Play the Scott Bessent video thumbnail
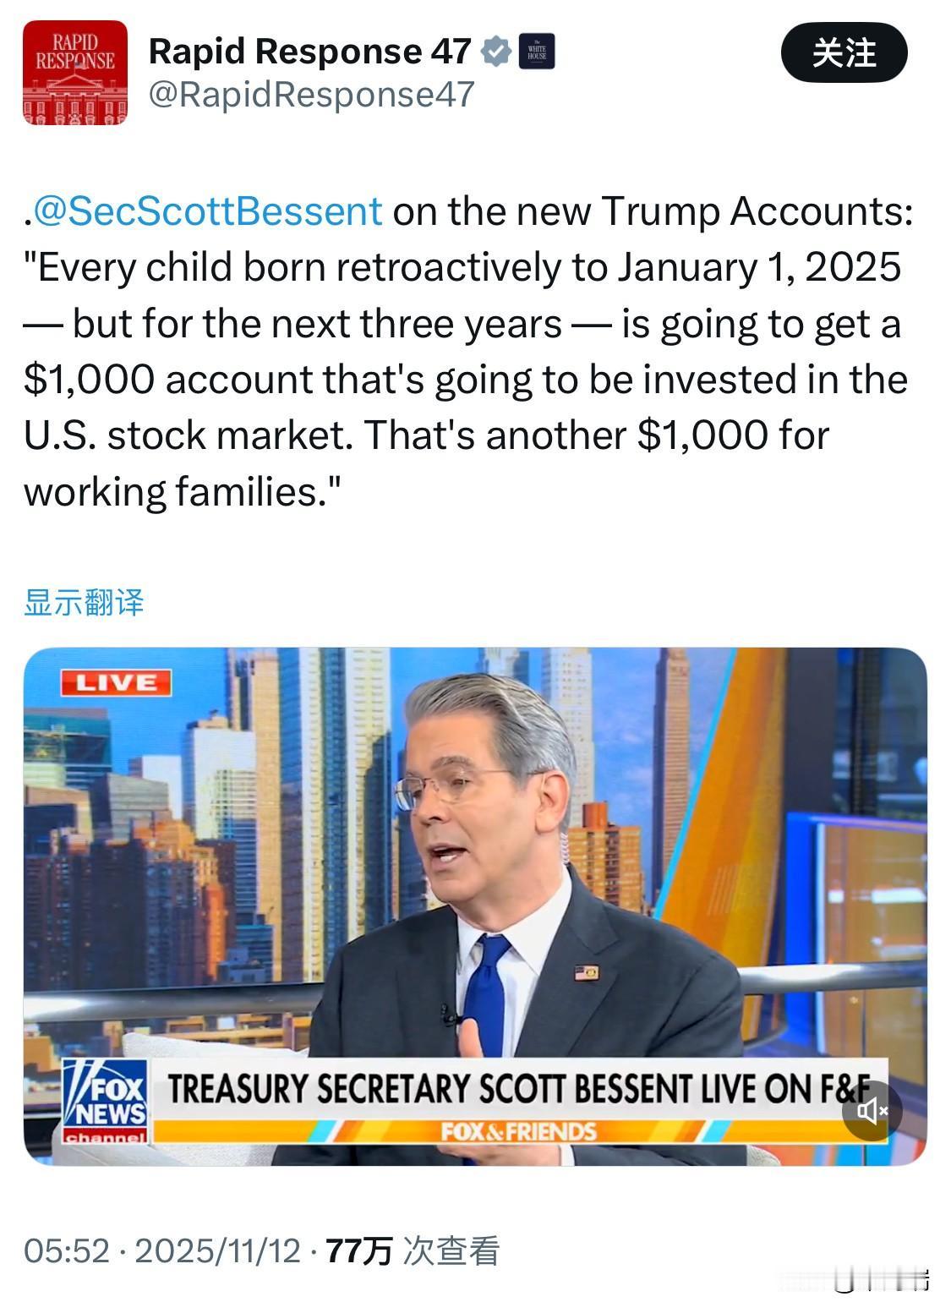Image resolution: width=951 pixels, height=1313 pixels. click(x=475, y=906)
